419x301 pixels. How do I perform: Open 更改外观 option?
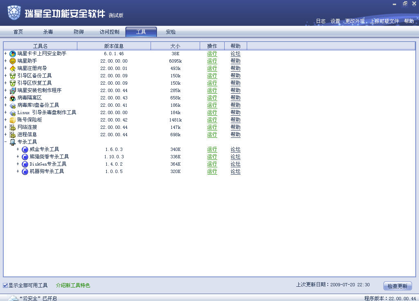click(355, 21)
